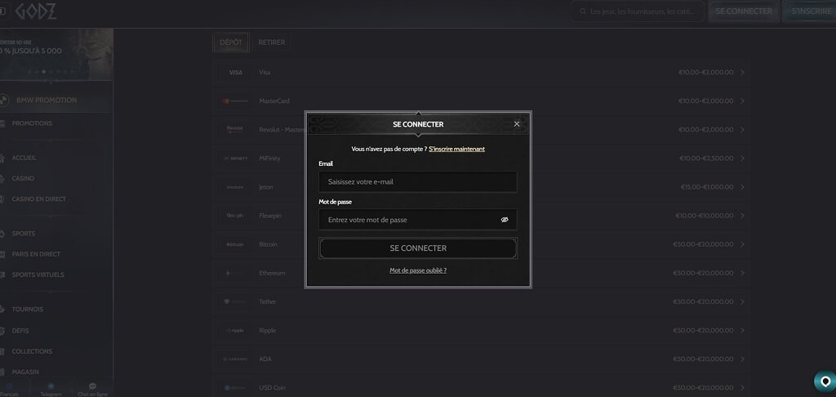Image resolution: width=836 pixels, height=397 pixels.
Task: Click the Ripple amount range €50.00-€20,000.00
Action: pyautogui.click(x=703, y=331)
